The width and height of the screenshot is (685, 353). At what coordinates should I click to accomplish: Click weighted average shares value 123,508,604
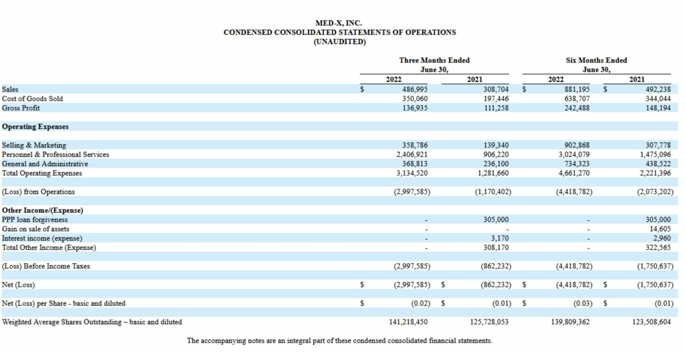[x=652, y=322]
